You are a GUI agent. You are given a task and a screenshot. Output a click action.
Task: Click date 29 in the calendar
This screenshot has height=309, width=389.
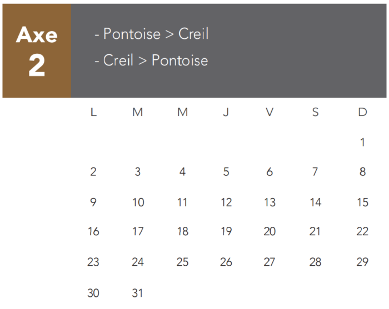(362, 262)
